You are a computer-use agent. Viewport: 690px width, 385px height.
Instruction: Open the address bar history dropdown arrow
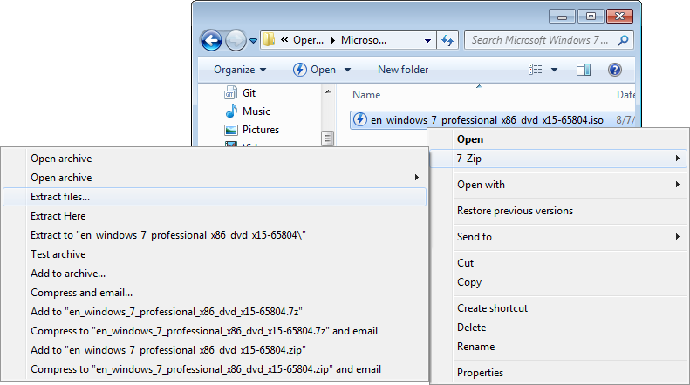(x=427, y=40)
